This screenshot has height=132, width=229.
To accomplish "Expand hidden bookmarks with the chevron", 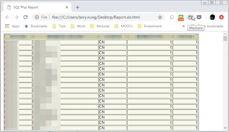I will click(183, 26).
